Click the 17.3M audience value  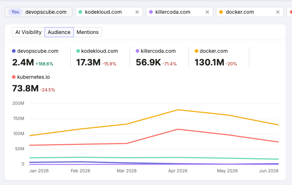click(88, 62)
